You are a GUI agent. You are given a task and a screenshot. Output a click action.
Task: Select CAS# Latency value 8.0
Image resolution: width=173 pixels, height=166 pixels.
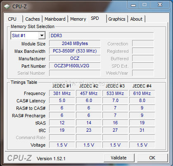pos(142,100)
